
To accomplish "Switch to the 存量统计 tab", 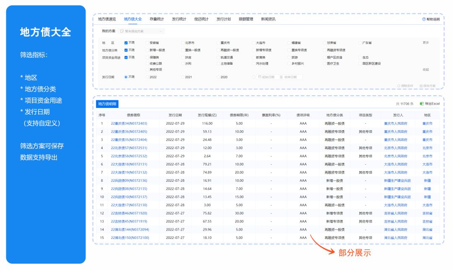I will coord(157,19).
